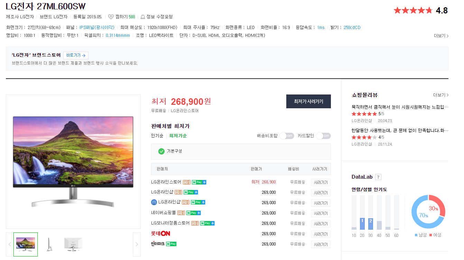Click the heart wishlist icon

click(111, 17)
